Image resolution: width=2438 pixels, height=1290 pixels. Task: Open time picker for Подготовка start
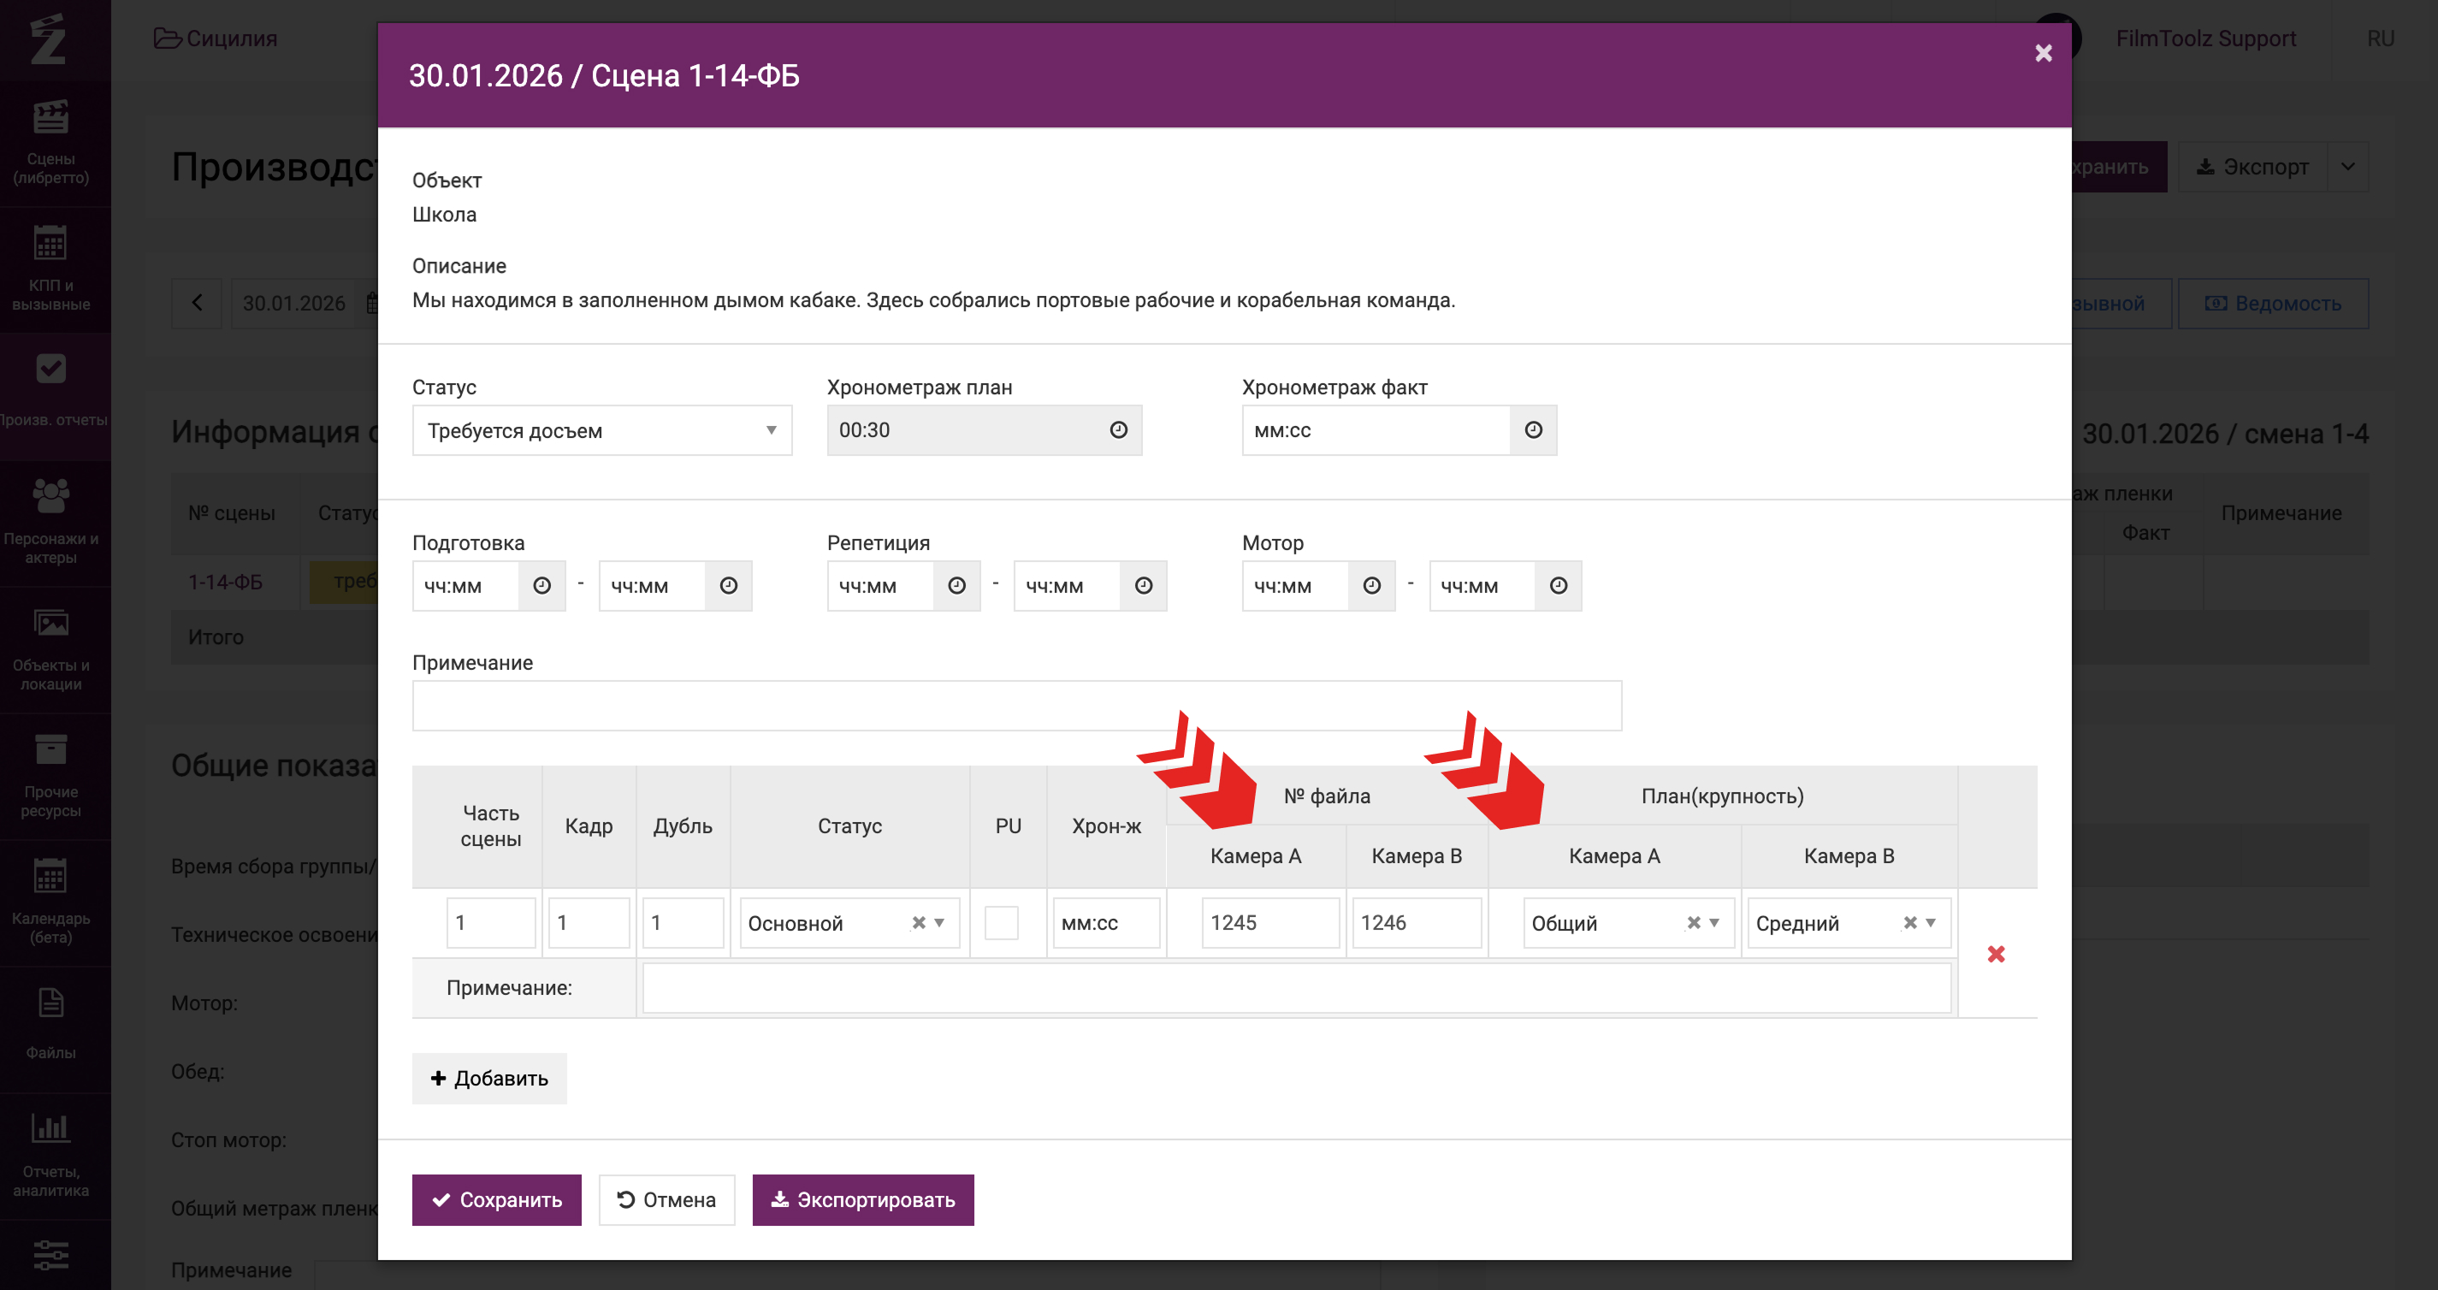(x=541, y=586)
